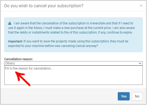Click the 'debts or installments' sentence
Image resolution: width=147 pixels, height=105 pixels.
tap(70, 32)
